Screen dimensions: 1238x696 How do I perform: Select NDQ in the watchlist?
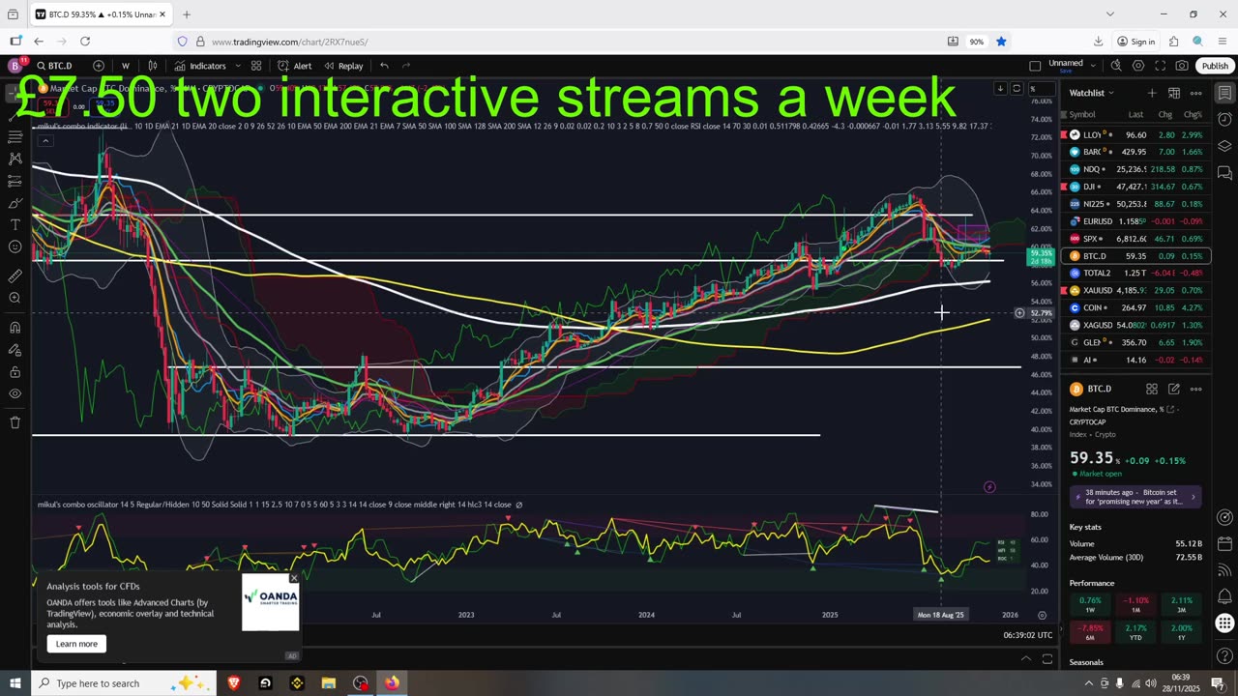[x=1136, y=169]
